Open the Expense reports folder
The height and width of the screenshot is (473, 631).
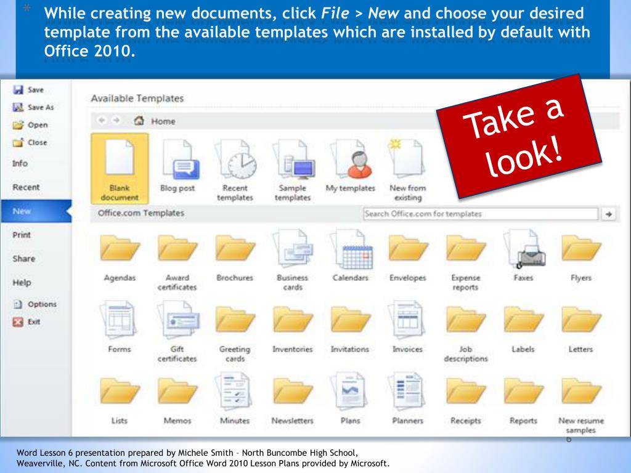coord(466,261)
